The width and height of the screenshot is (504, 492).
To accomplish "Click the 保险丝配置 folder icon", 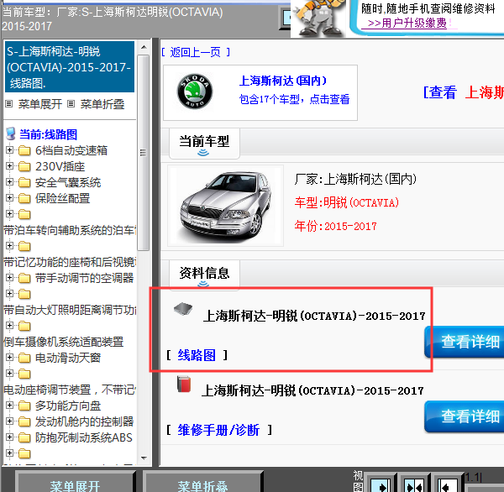I will coord(24,198).
